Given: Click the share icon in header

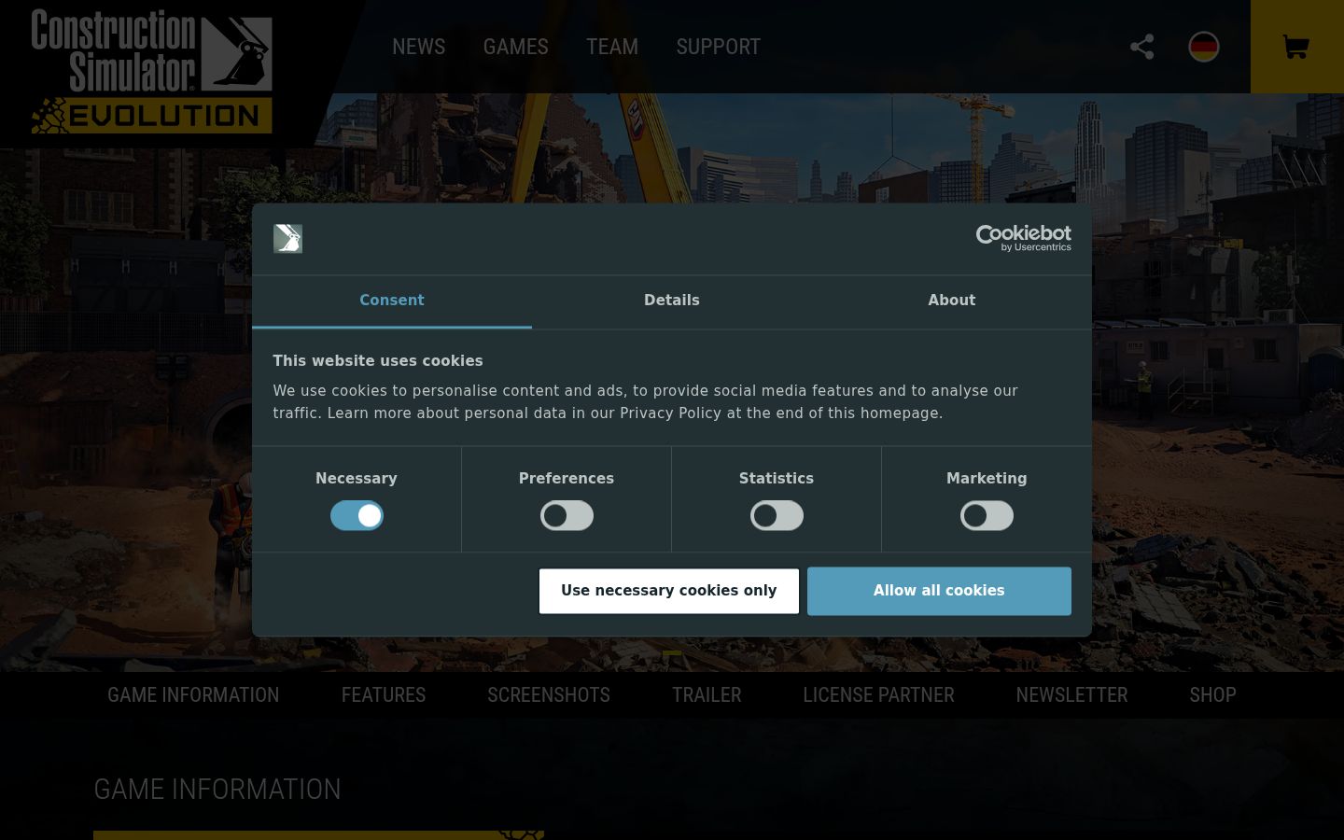Looking at the screenshot, I should click(1141, 47).
